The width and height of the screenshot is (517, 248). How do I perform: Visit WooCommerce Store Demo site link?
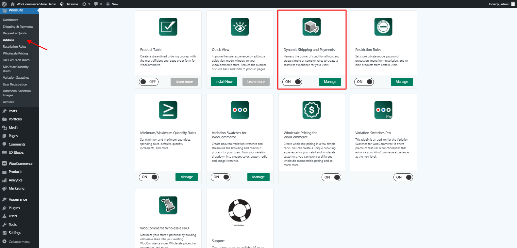33,4
